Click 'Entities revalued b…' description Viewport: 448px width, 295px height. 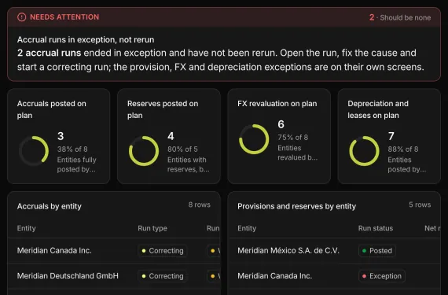pos(297,153)
